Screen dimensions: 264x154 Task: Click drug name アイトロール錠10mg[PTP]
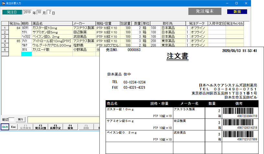[x=51, y=41]
